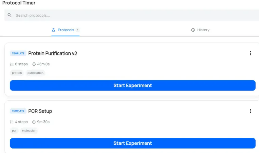Screen dimensions: 259x153
Task: Select the protein tag chip
Action: pyautogui.click(x=17, y=73)
